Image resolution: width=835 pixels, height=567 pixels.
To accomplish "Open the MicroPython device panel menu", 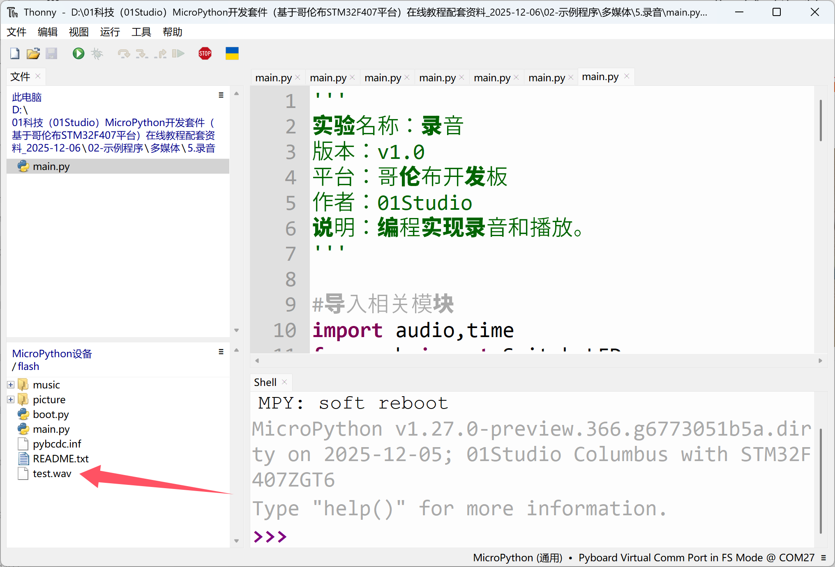I will click(x=221, y=352).
